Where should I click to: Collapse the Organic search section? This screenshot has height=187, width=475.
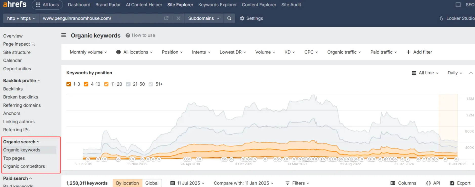pos(21,142)
